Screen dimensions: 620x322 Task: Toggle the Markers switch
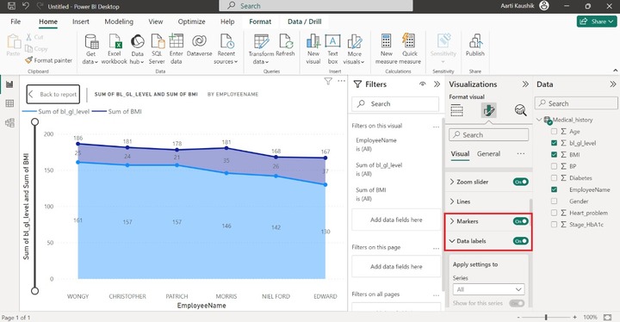(520, 221)
